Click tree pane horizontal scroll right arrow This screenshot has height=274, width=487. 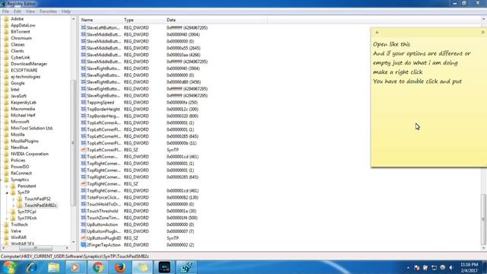68,248
